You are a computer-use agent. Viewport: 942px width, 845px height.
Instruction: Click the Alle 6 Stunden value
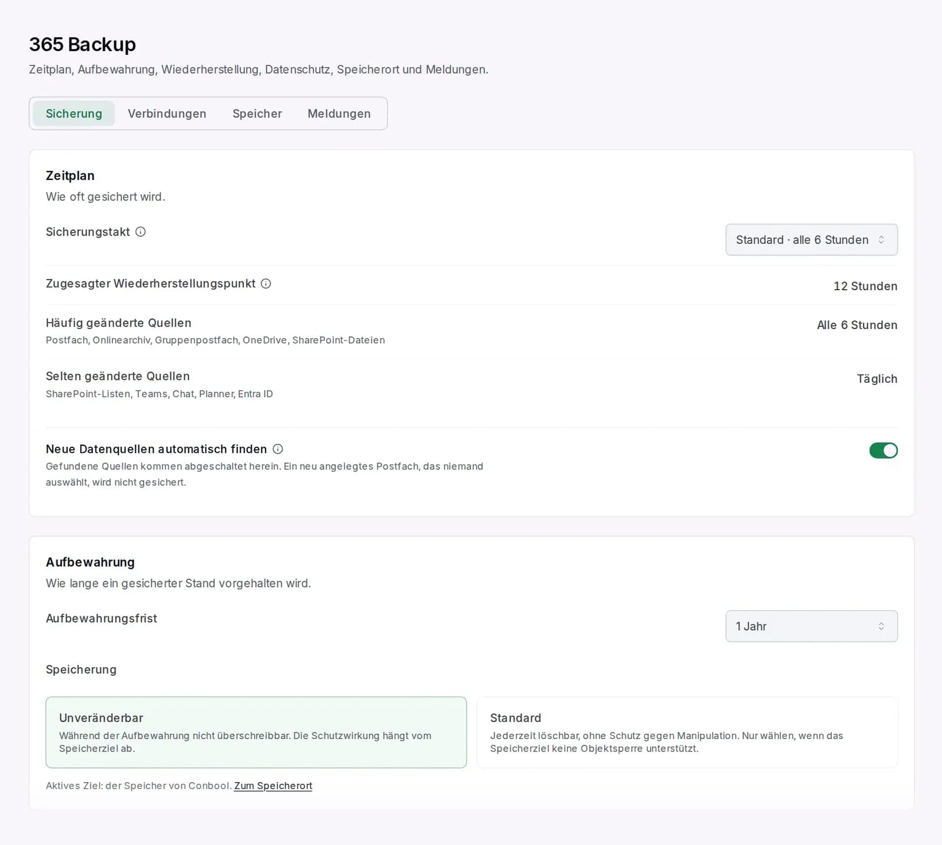point(857,325)
